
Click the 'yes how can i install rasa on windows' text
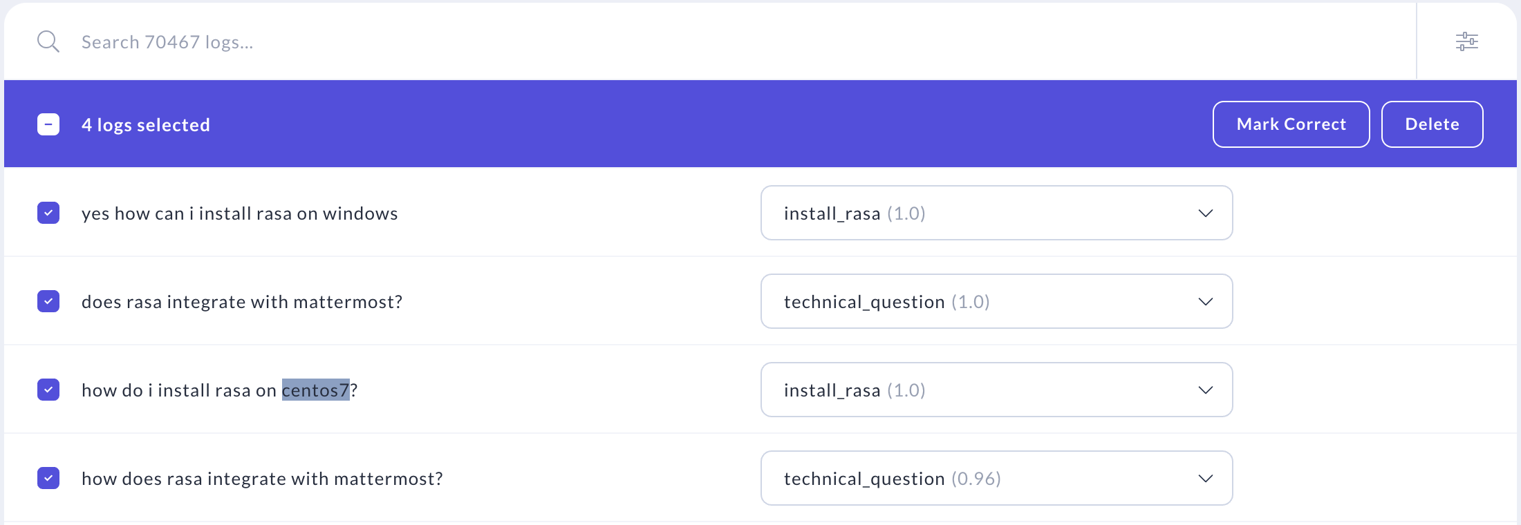(x=239, y=213)
